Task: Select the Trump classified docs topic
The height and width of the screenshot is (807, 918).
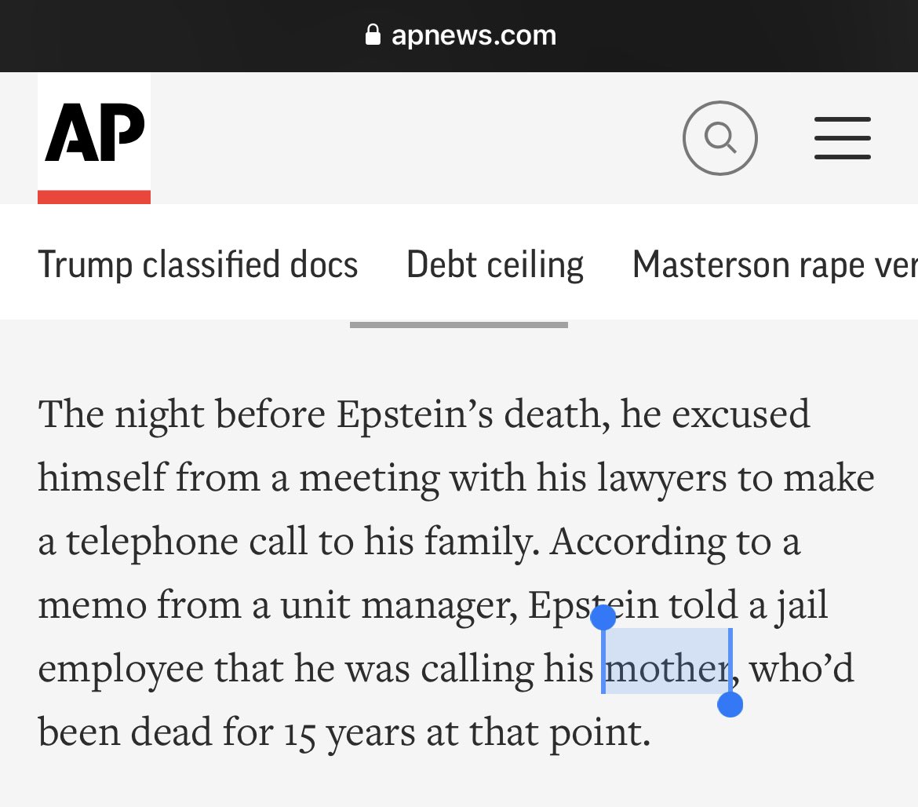Action: 198,265
